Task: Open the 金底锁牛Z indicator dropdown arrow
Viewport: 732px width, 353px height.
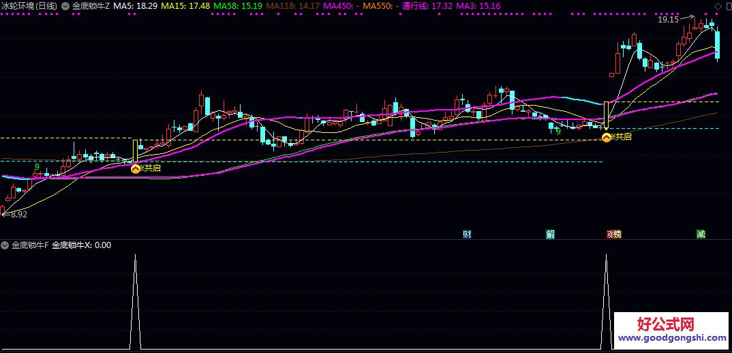Action: tap(65, 6)
